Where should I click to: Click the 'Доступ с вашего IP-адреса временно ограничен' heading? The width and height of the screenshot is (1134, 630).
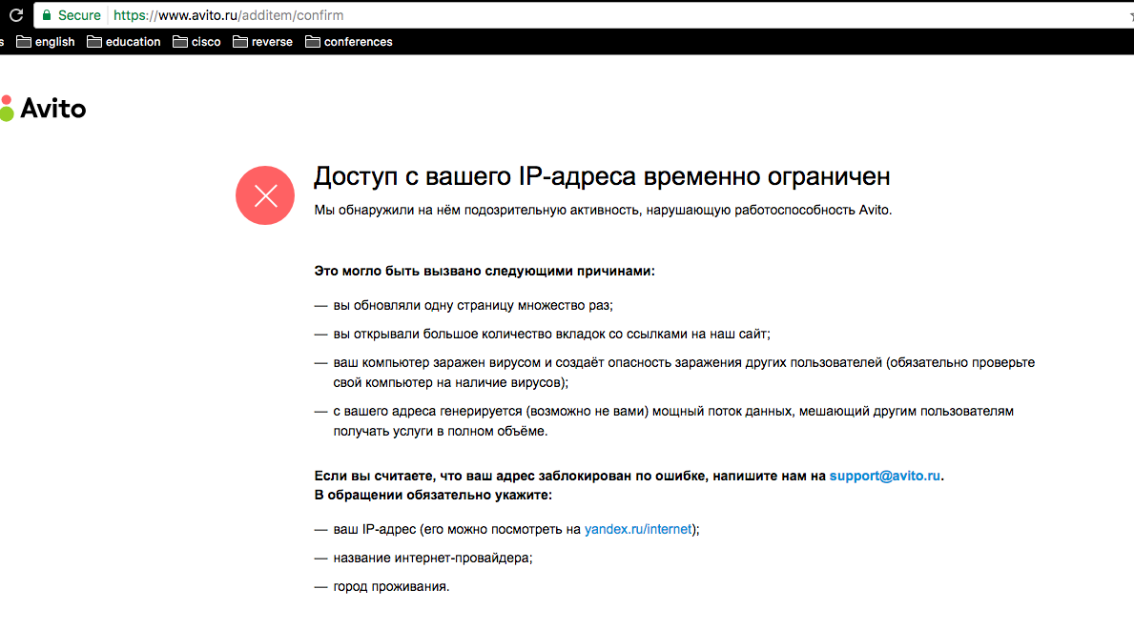602,176
